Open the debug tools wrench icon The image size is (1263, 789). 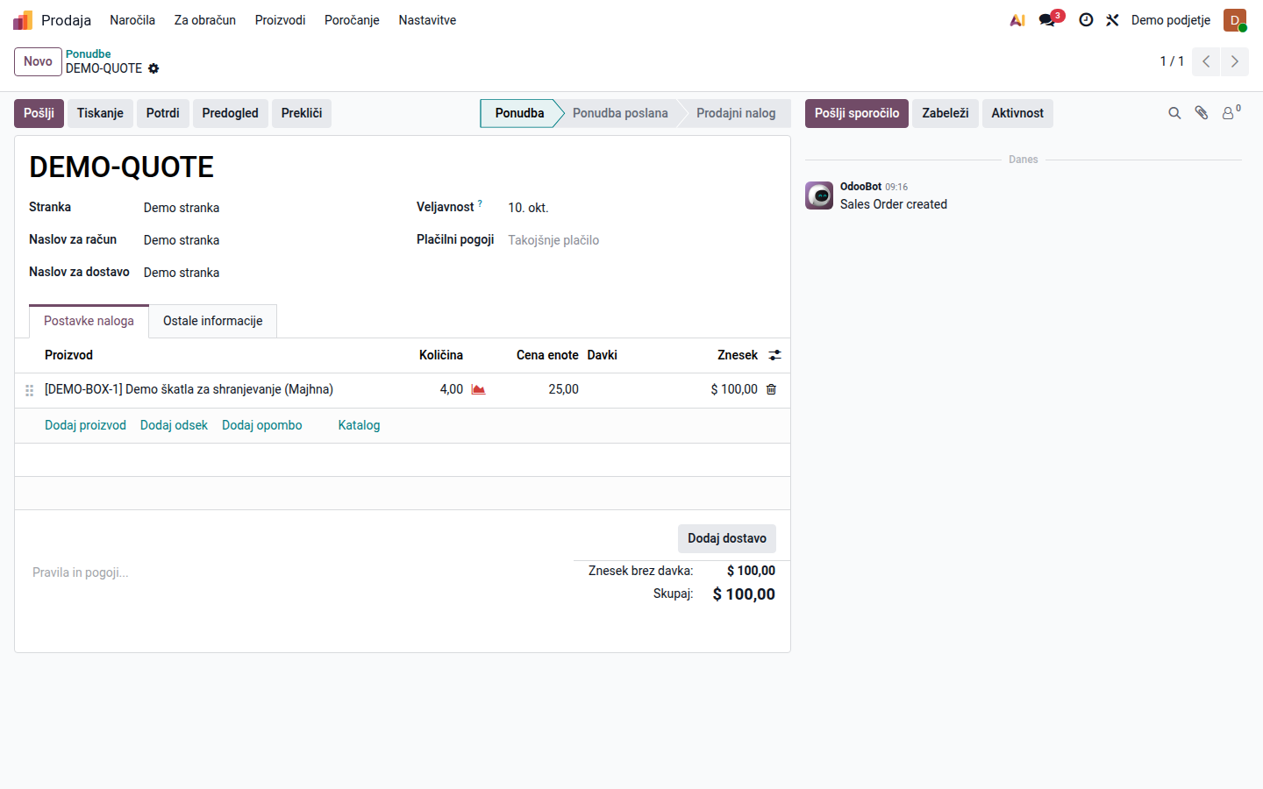(x=1112, y=20)
